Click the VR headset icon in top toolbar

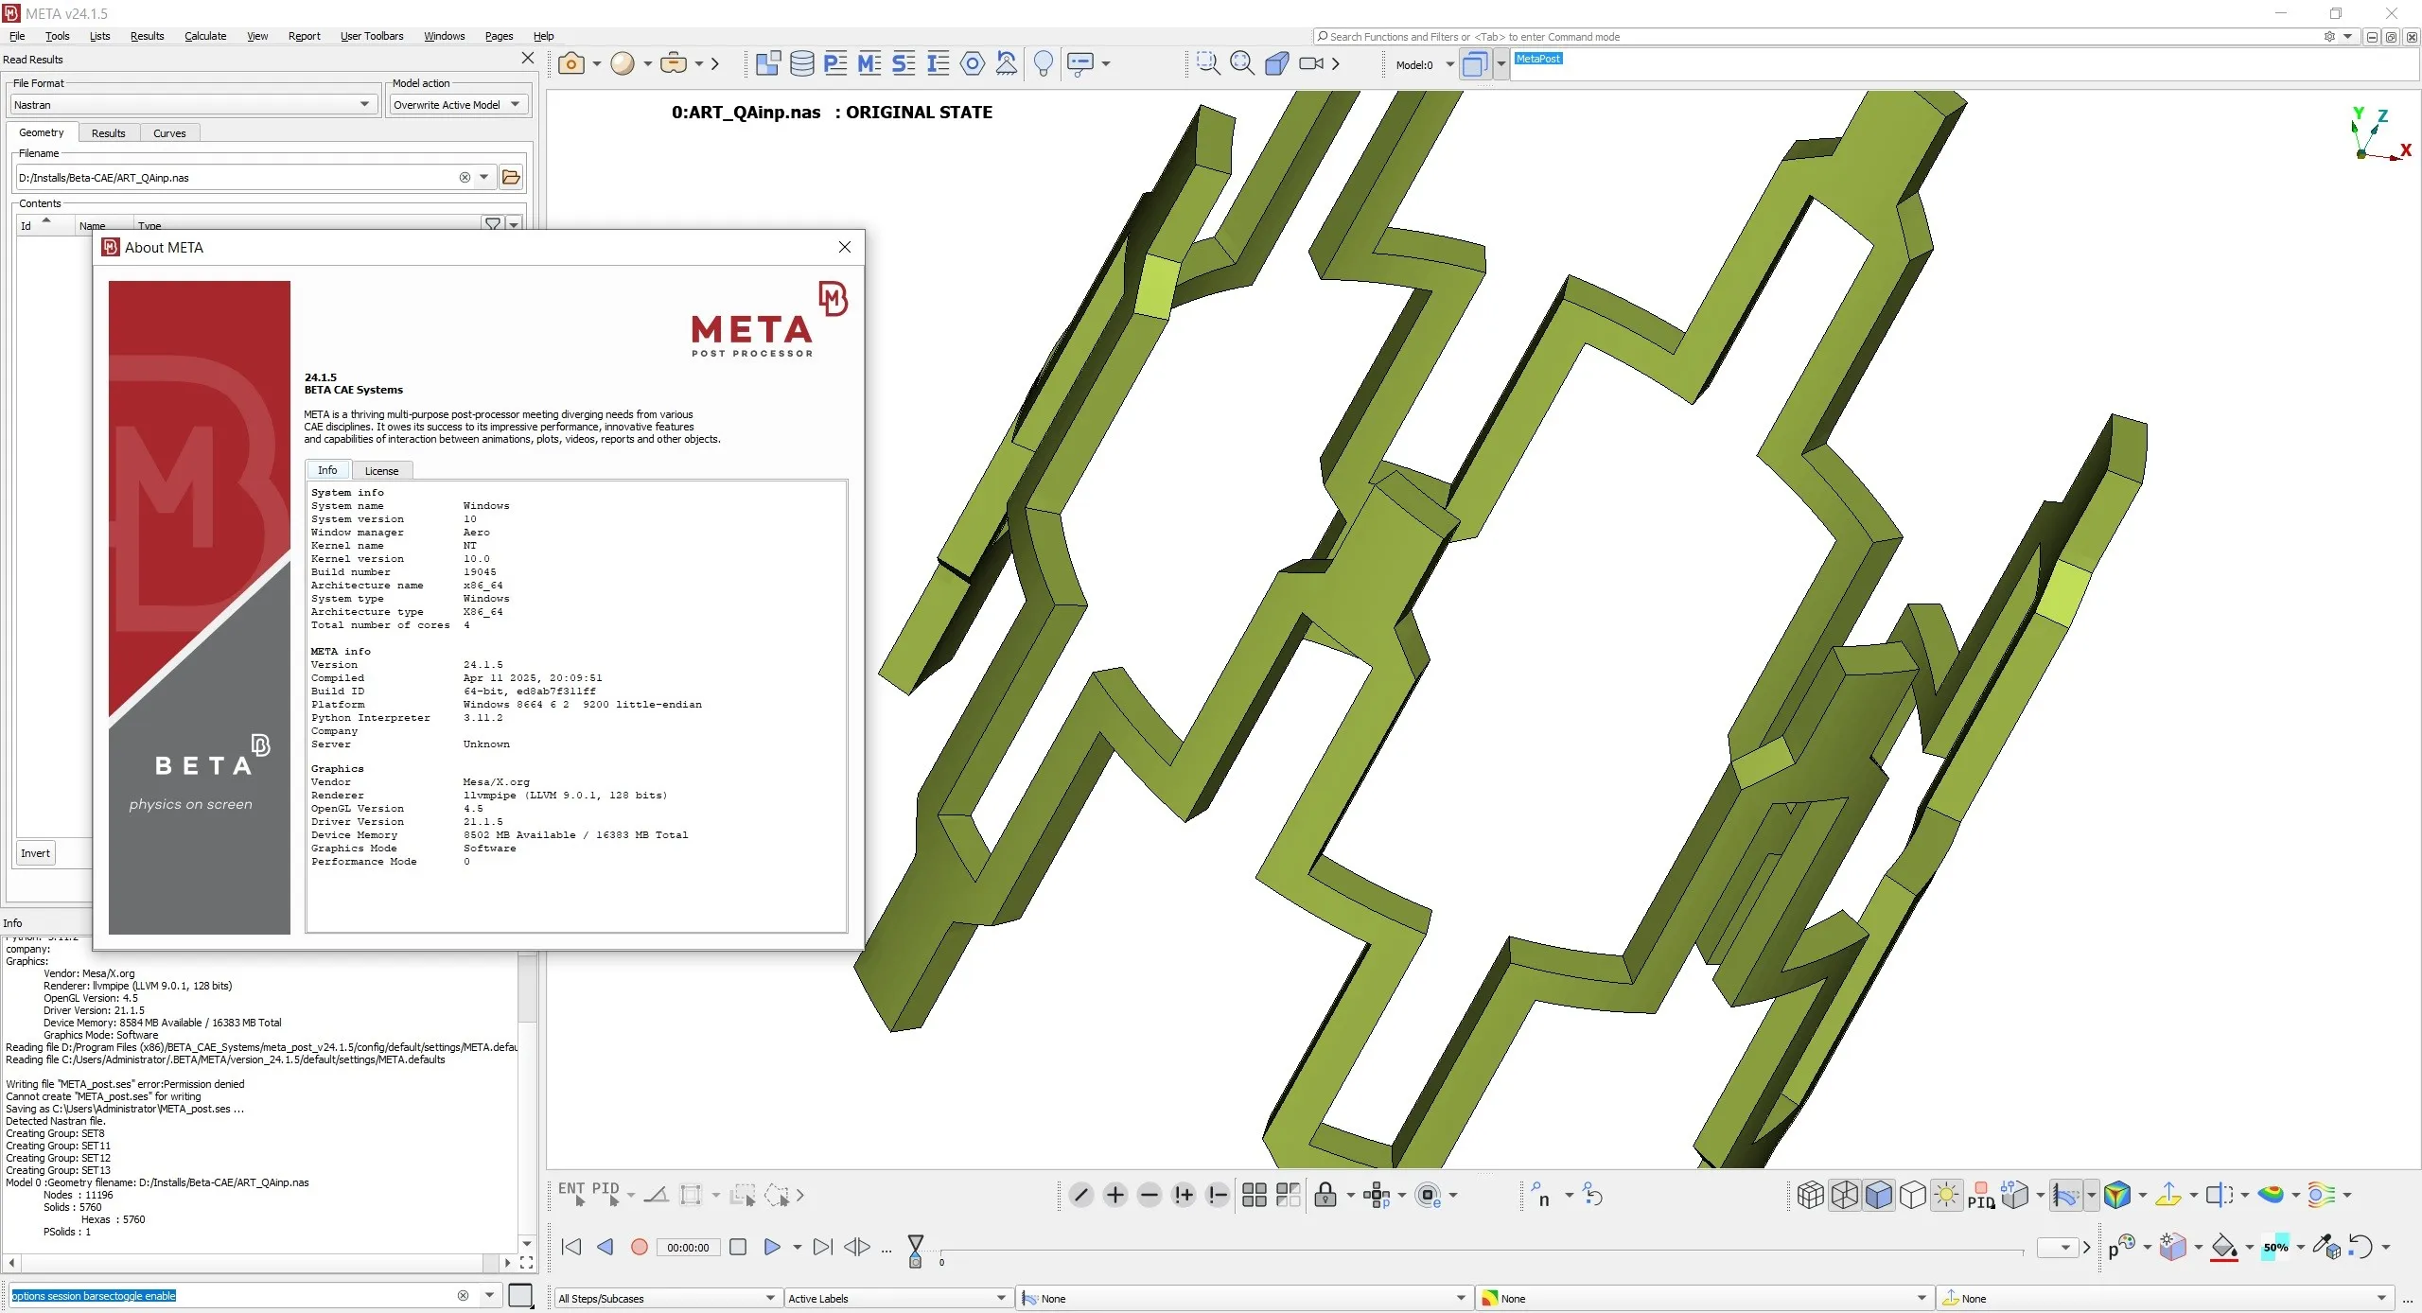674,63
